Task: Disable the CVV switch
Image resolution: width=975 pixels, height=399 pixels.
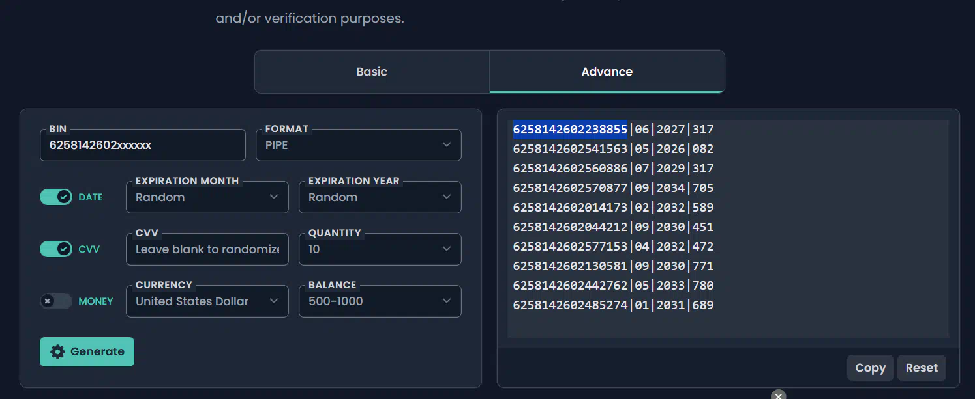Action: click(x=56, y=249)
